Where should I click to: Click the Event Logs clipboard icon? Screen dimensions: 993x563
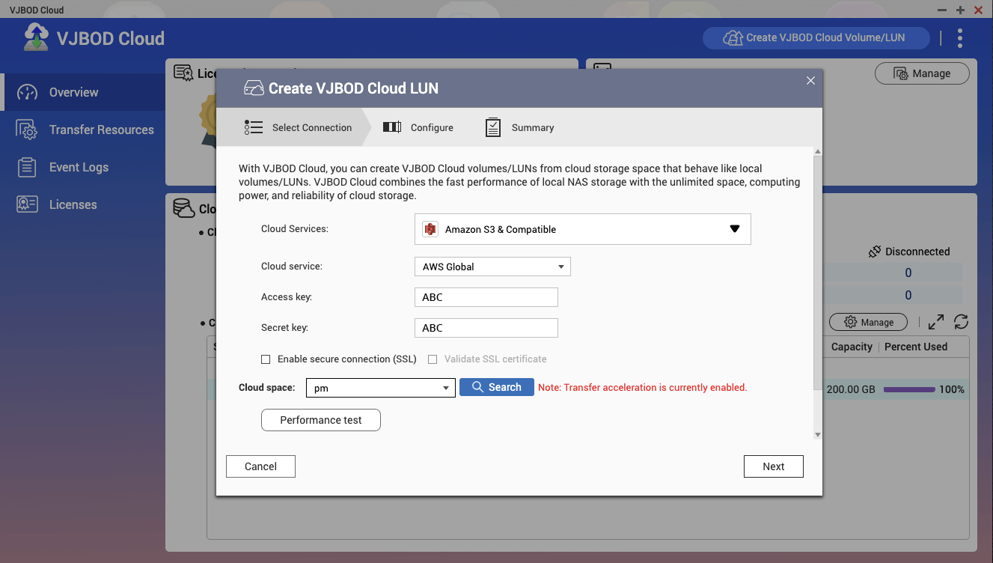tap(27, 167)
